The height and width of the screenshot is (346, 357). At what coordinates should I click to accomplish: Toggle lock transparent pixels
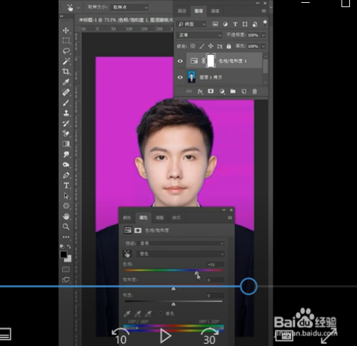click(x=193, y=46)
